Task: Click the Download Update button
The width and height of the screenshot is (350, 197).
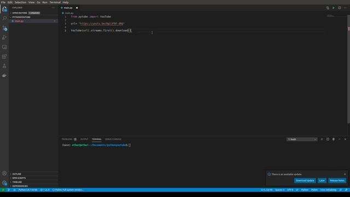Action: point(305,181)
